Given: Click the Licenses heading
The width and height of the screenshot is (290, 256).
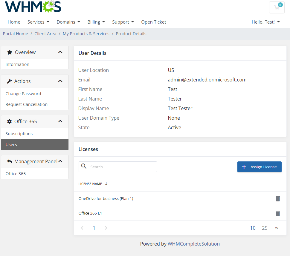Looking at the screenshot, I should point(88,149).
